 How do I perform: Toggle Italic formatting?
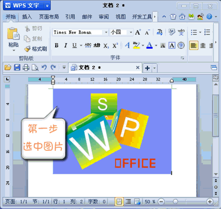[66, 45]
